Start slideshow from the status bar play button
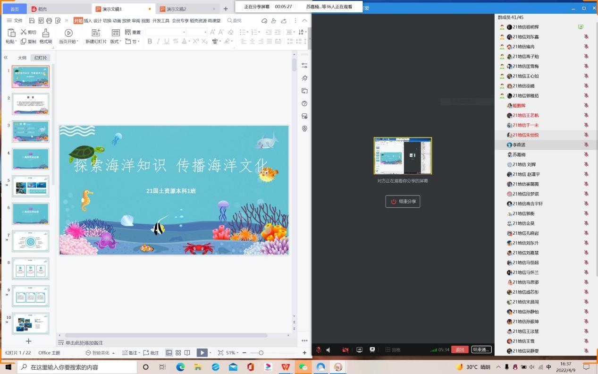The width and height of the screenshot is (598, 374). 202,353
